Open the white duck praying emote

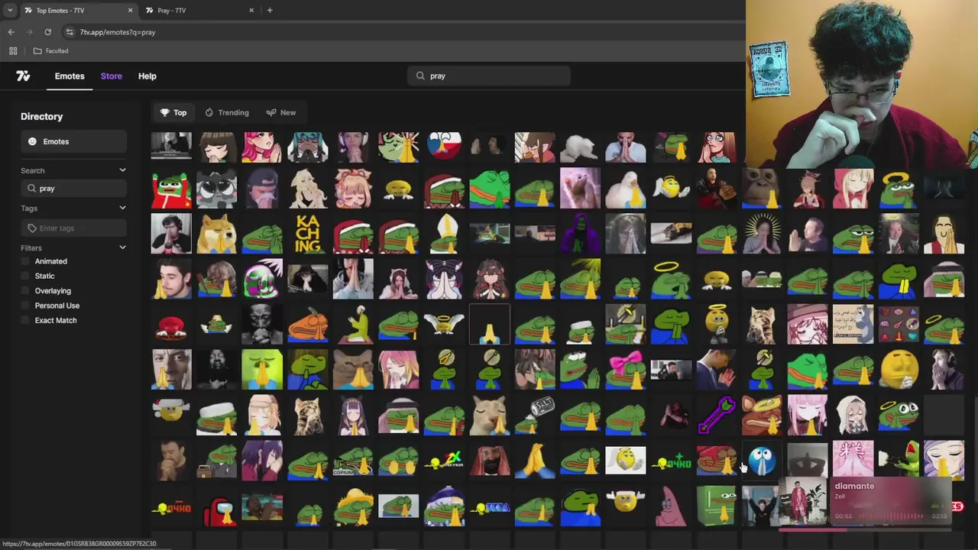point(626,189)
